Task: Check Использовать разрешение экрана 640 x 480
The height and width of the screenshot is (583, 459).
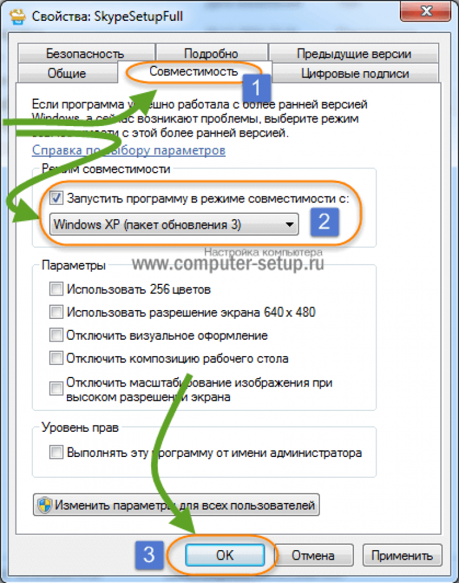Action: pyautogui.click(x=56, y=312)
